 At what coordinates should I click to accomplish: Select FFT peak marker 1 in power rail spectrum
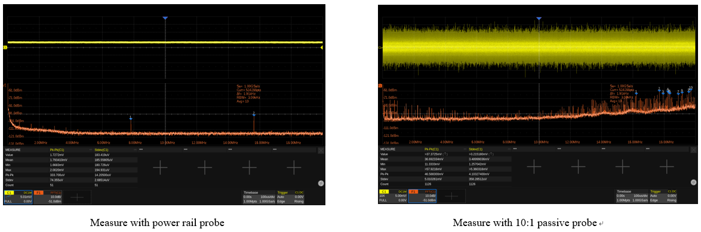(x=131, y=118)
